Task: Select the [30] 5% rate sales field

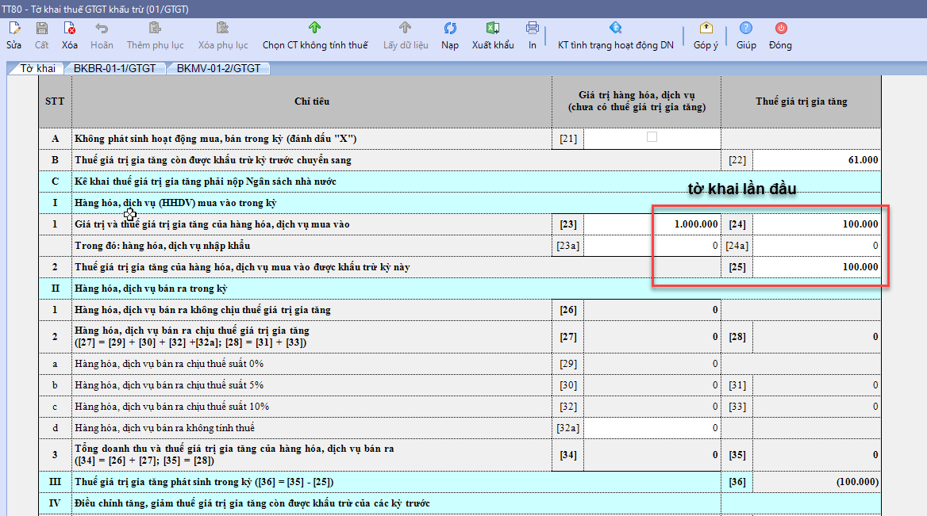Action: (x=652, y=385)
